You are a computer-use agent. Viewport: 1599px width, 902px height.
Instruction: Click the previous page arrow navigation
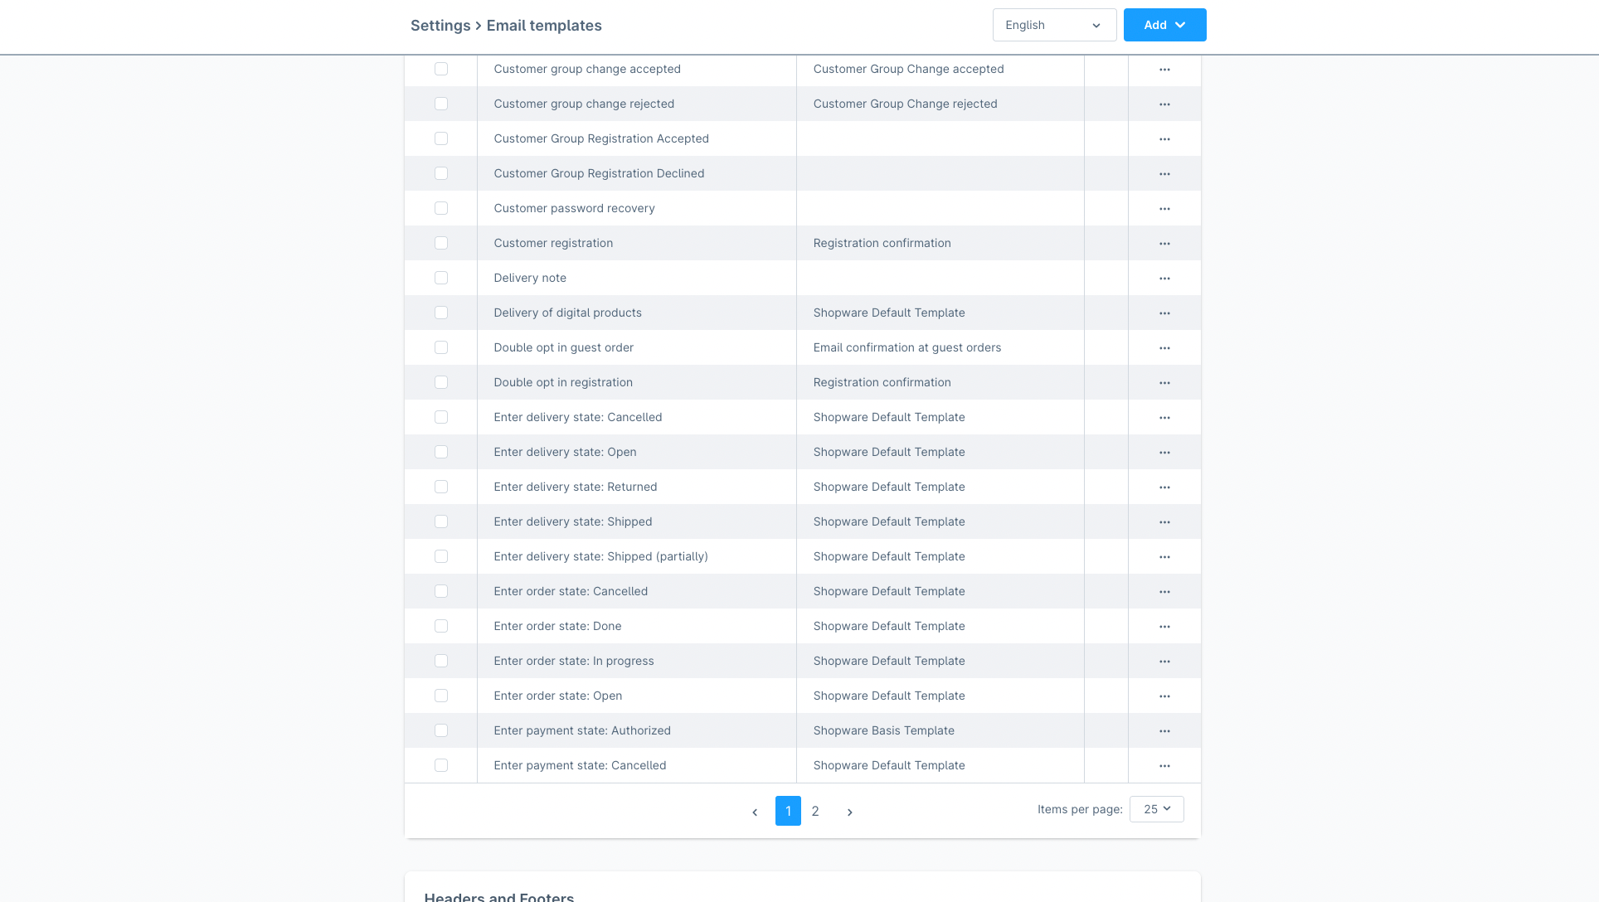756,811
